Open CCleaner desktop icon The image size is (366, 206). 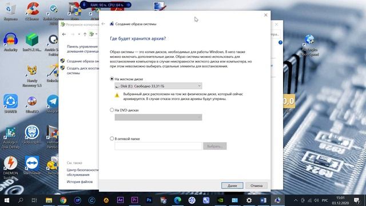[x=32, y=11]
